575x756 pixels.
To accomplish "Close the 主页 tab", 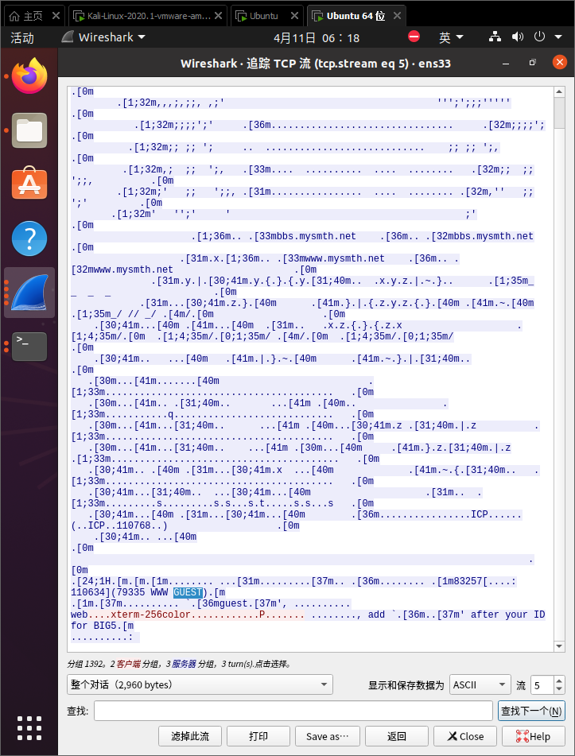I will coord(56,16).
